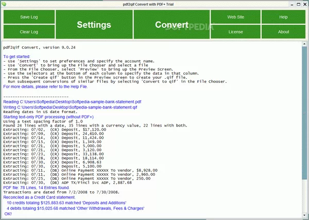309x220 pixels.
Task: Click the Online Payment $8,928.00 line
Action: point(80,170)
